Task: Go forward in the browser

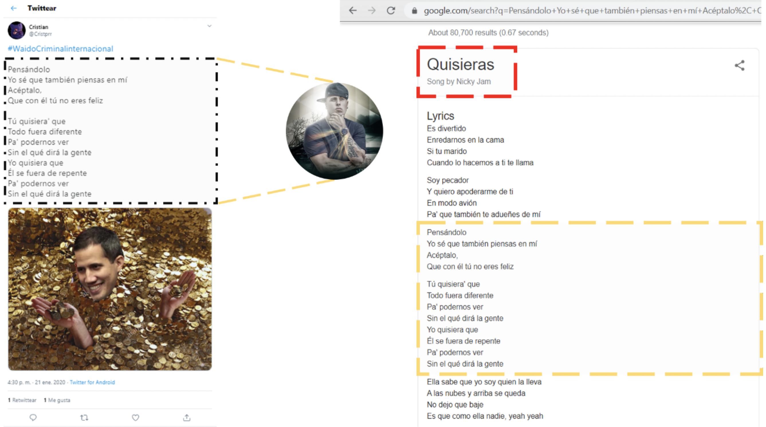Action: (372, 11)
